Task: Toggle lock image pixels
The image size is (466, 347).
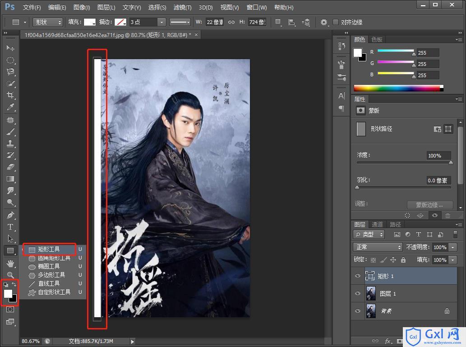Action: pyautogui.click(x=383, y=260)
